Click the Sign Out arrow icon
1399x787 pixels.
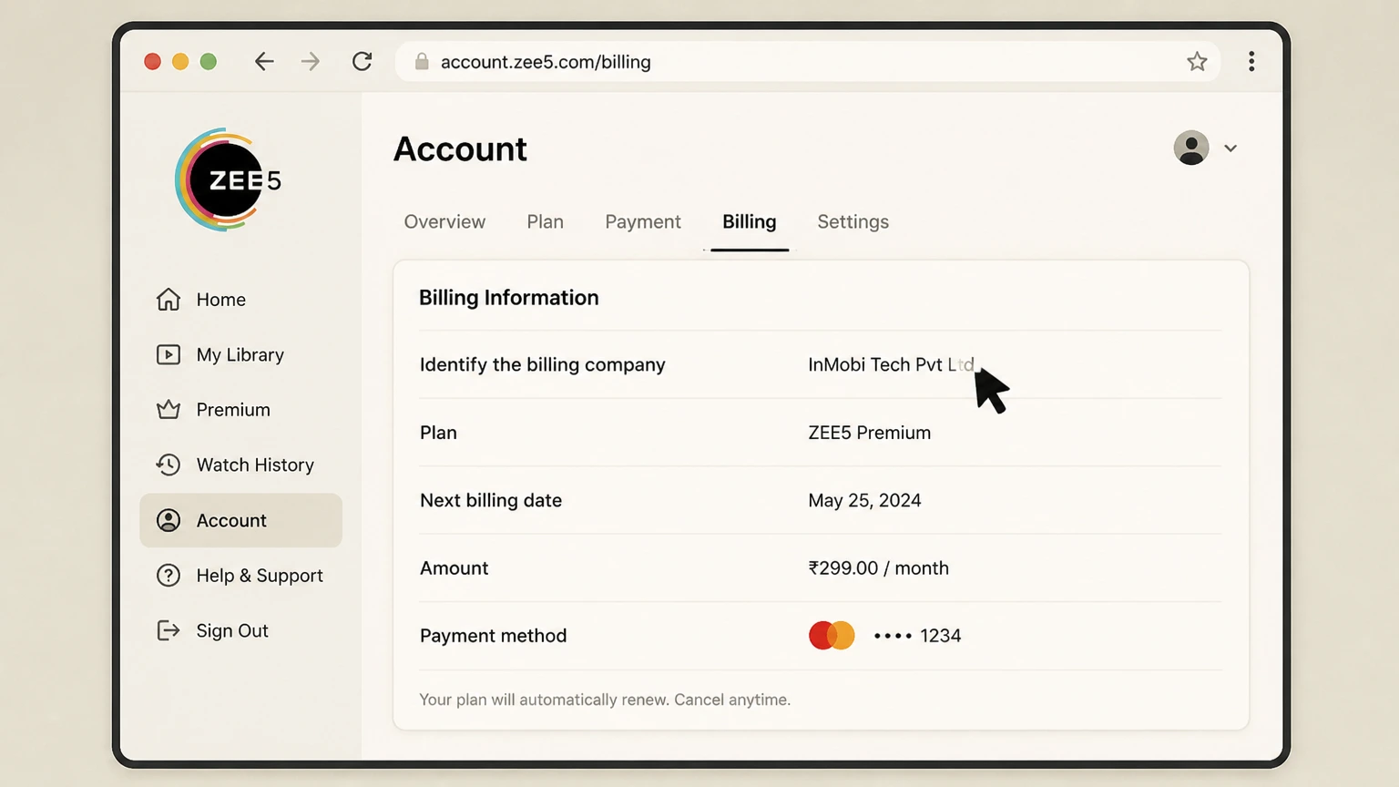tap(168, 630)
